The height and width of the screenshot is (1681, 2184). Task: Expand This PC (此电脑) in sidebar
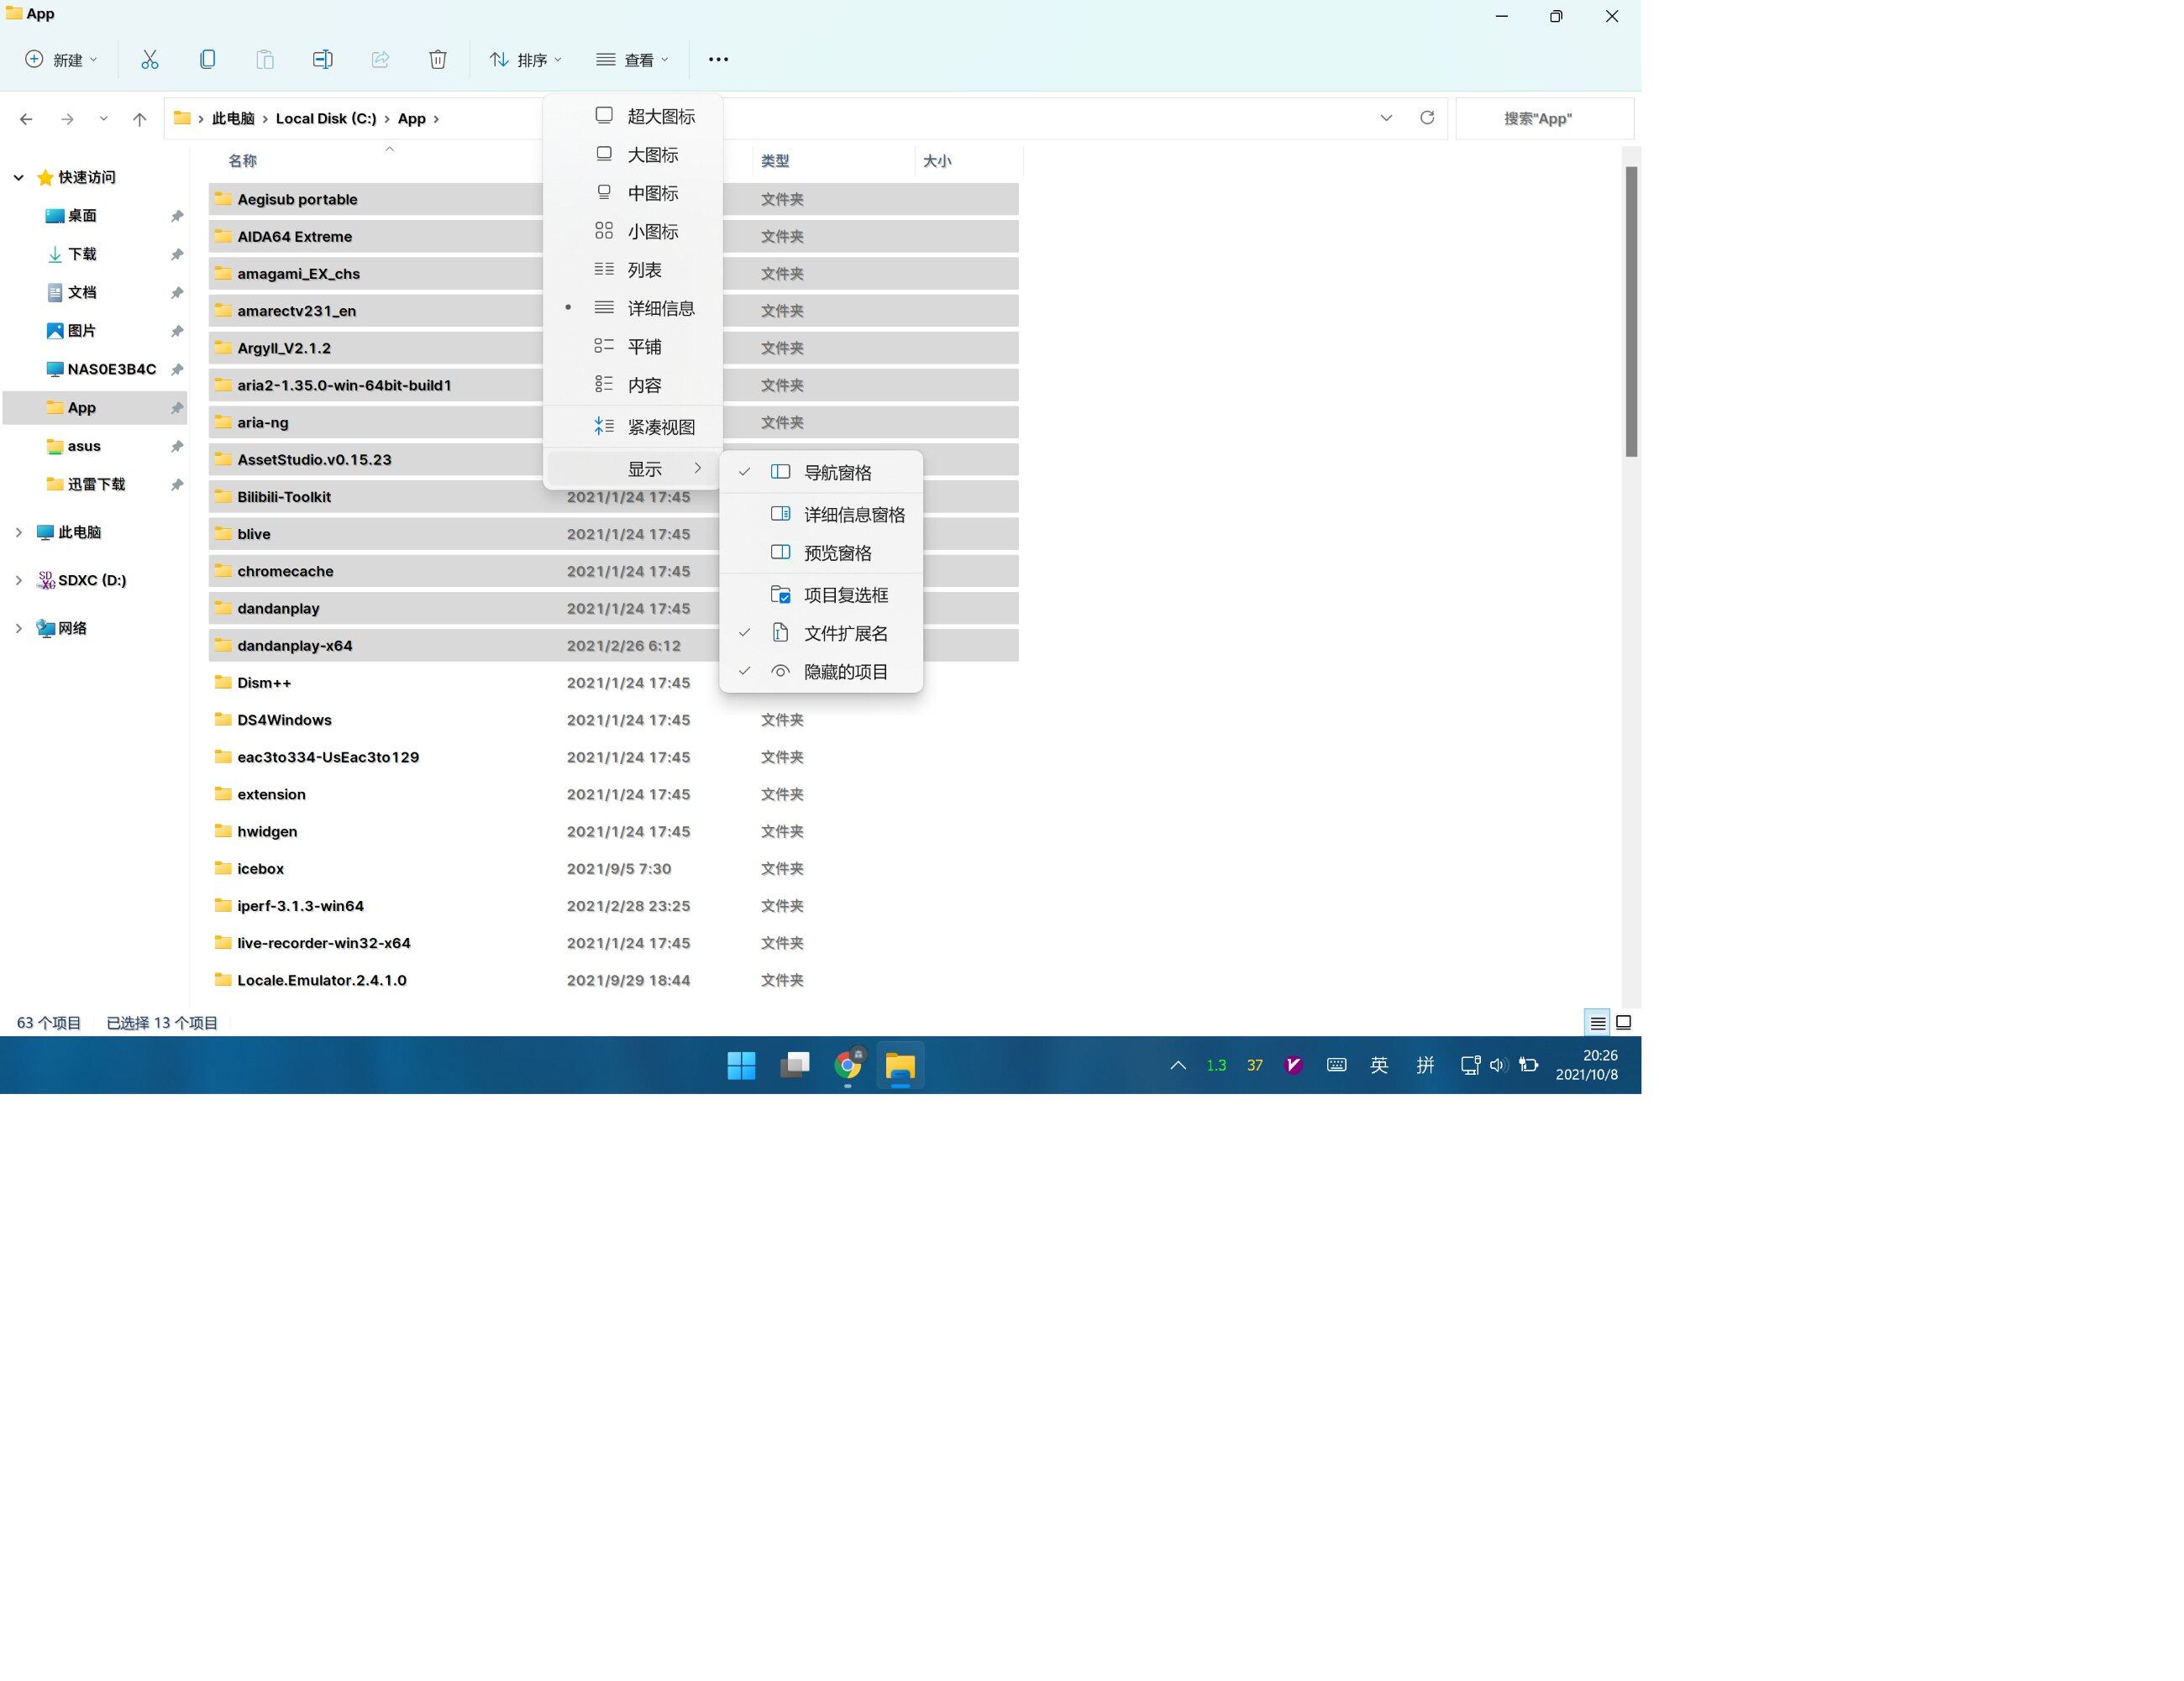18,532
